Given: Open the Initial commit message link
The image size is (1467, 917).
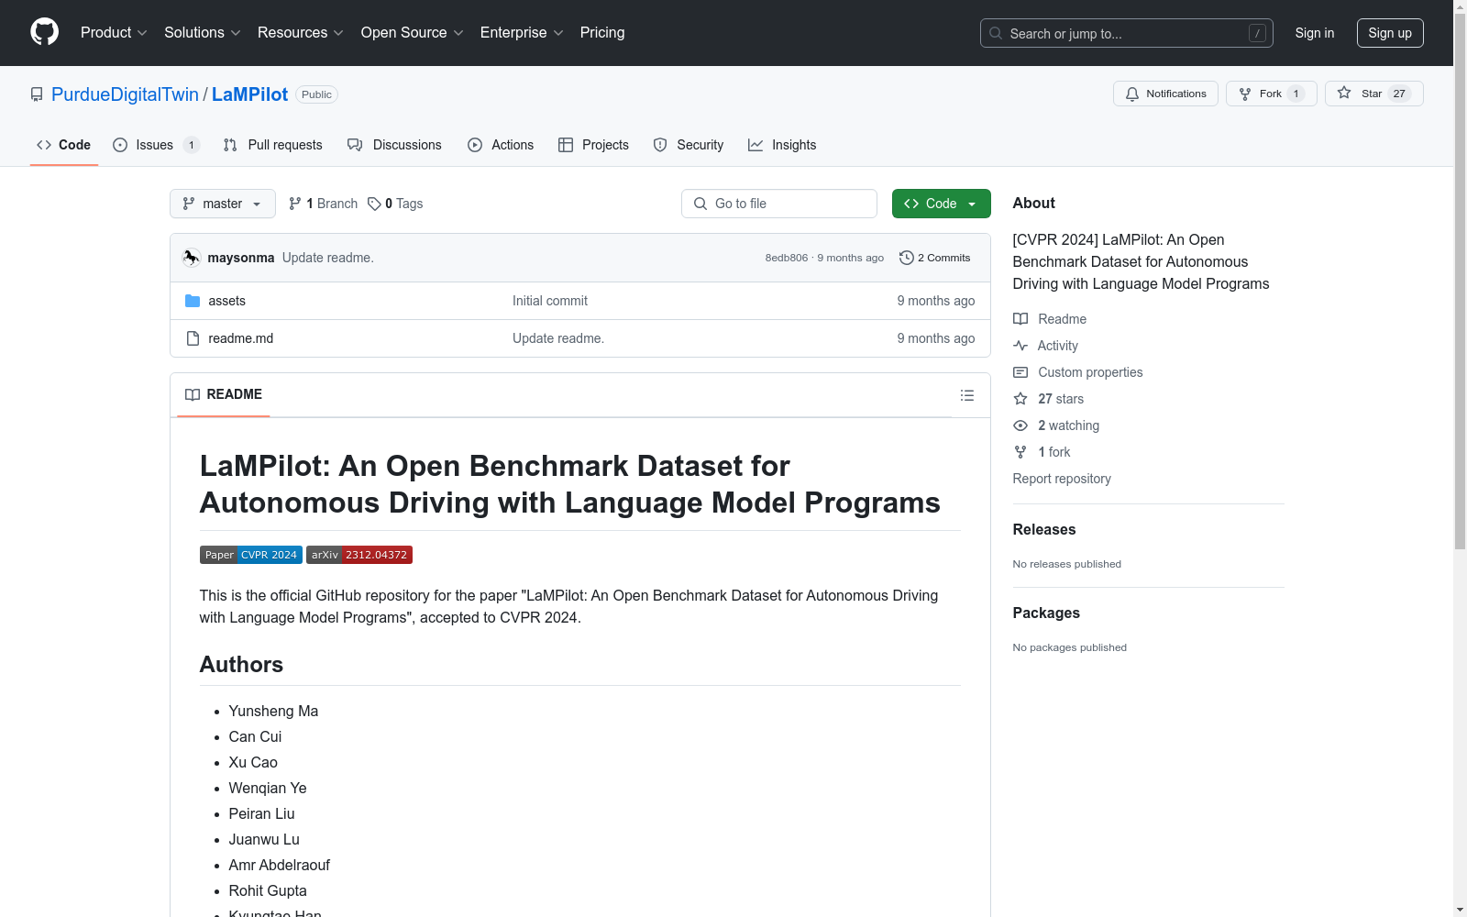Looking at the screenshot, I should (550, 301).
